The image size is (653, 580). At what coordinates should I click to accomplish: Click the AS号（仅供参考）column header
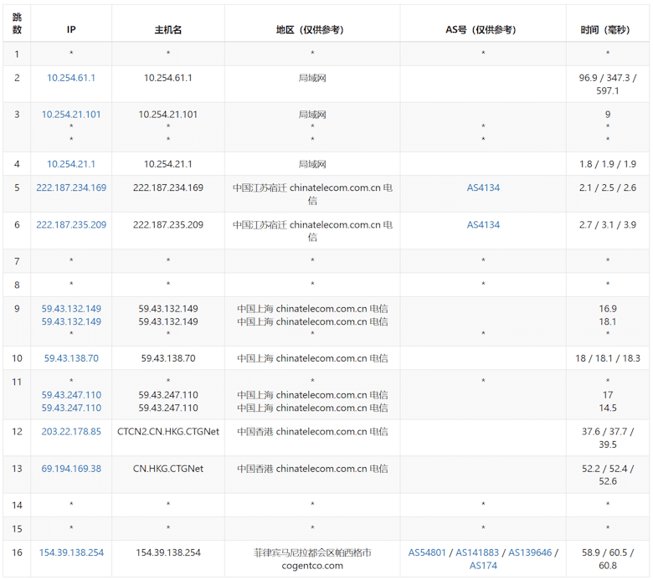(483, 29)
